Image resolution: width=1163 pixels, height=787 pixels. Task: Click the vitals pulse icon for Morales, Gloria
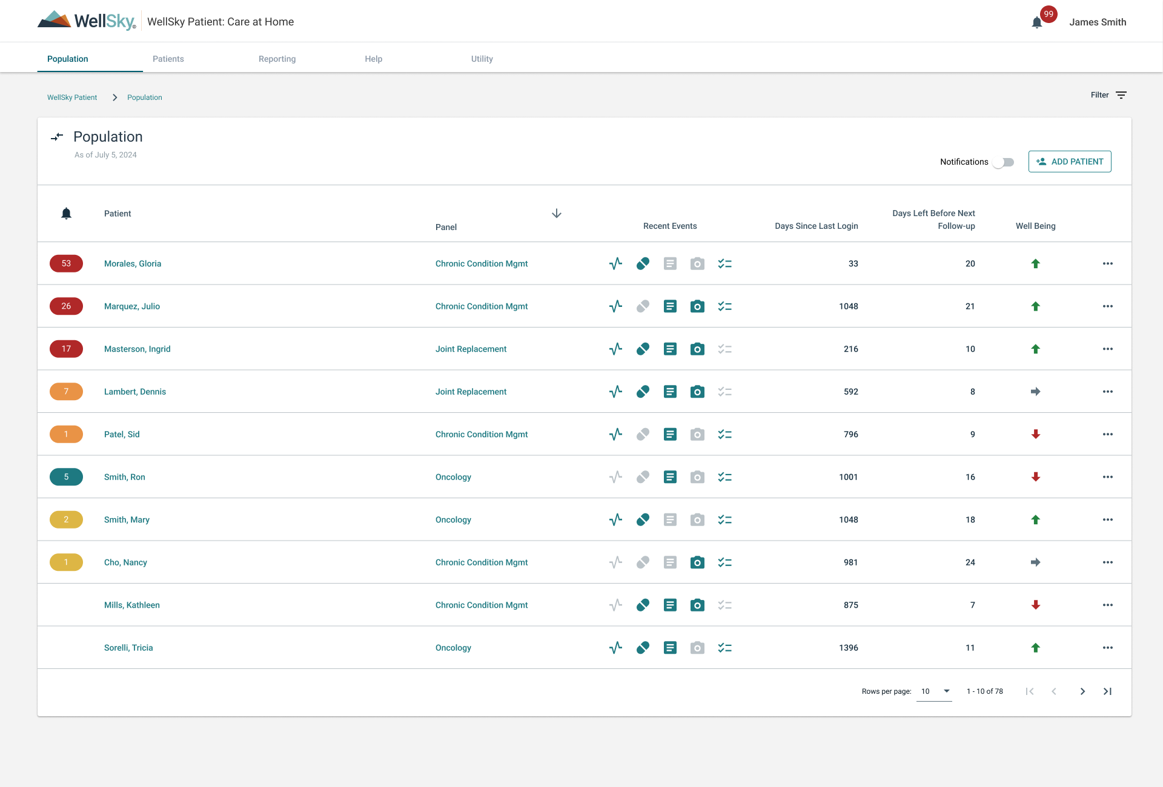(615, 263)
